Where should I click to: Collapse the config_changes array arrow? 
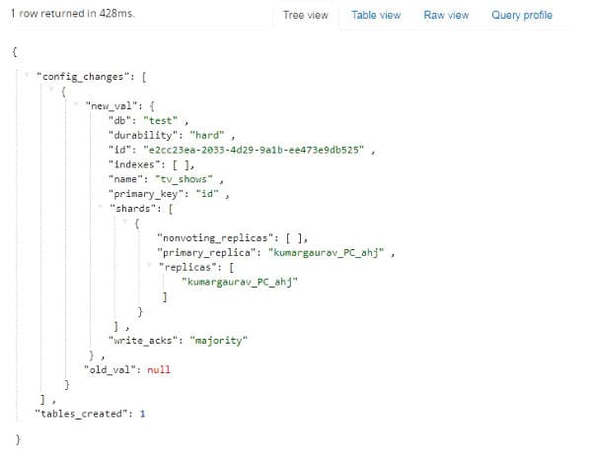[x=29, y=75]
